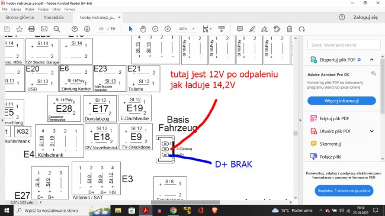Click the Szukaj search field in tools pane
385x216 pixels.
[344, 45]
